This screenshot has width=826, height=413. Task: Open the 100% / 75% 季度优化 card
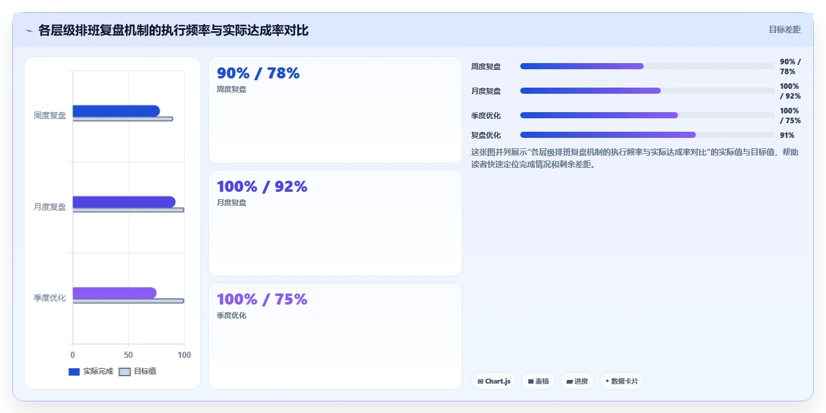(335, 336)
